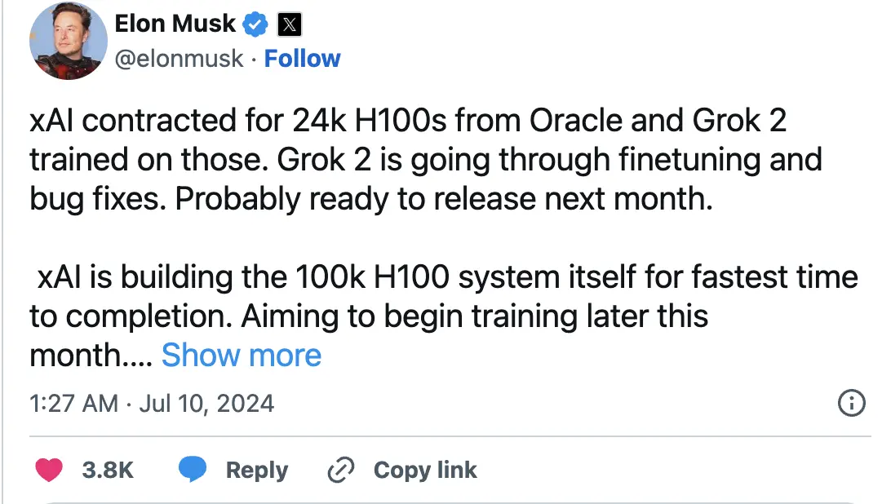Viewport: 891px width, 504px height.
Task: Click the X logo icon beside the name
Action: pyautogui.click(x=289, y=24)
